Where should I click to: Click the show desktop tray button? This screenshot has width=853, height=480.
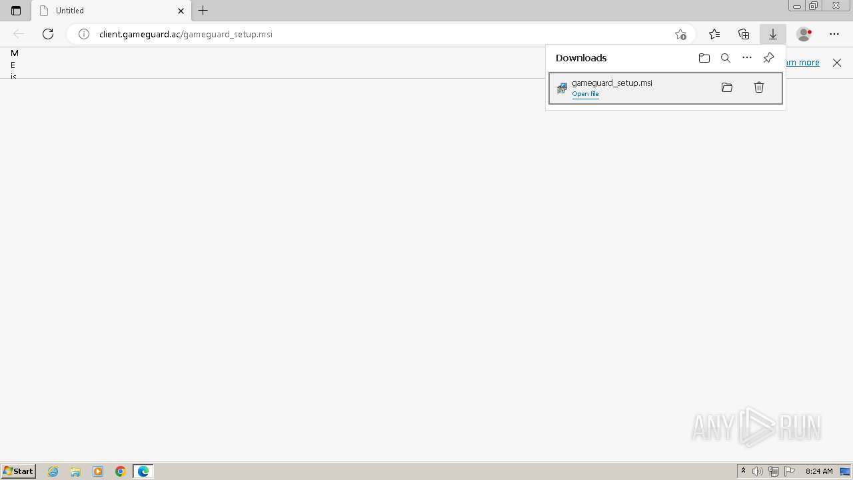(x=845, y=471)
